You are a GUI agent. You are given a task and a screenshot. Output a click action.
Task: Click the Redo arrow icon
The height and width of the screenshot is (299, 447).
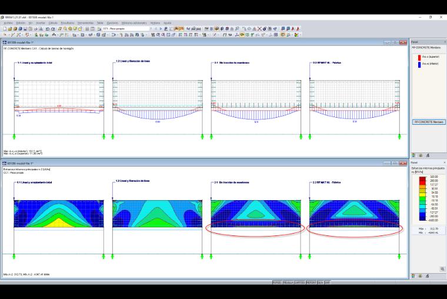point(53,29)
